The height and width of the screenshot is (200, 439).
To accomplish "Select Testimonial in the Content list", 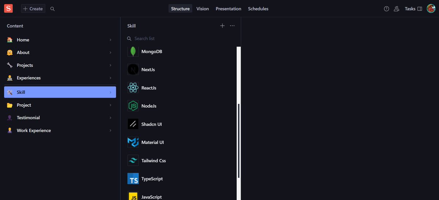I will coord(60,118).
